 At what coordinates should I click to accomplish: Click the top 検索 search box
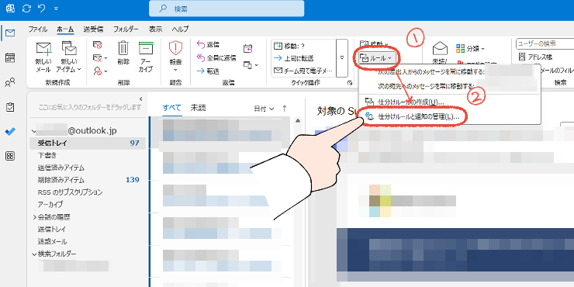coord(226,9)
